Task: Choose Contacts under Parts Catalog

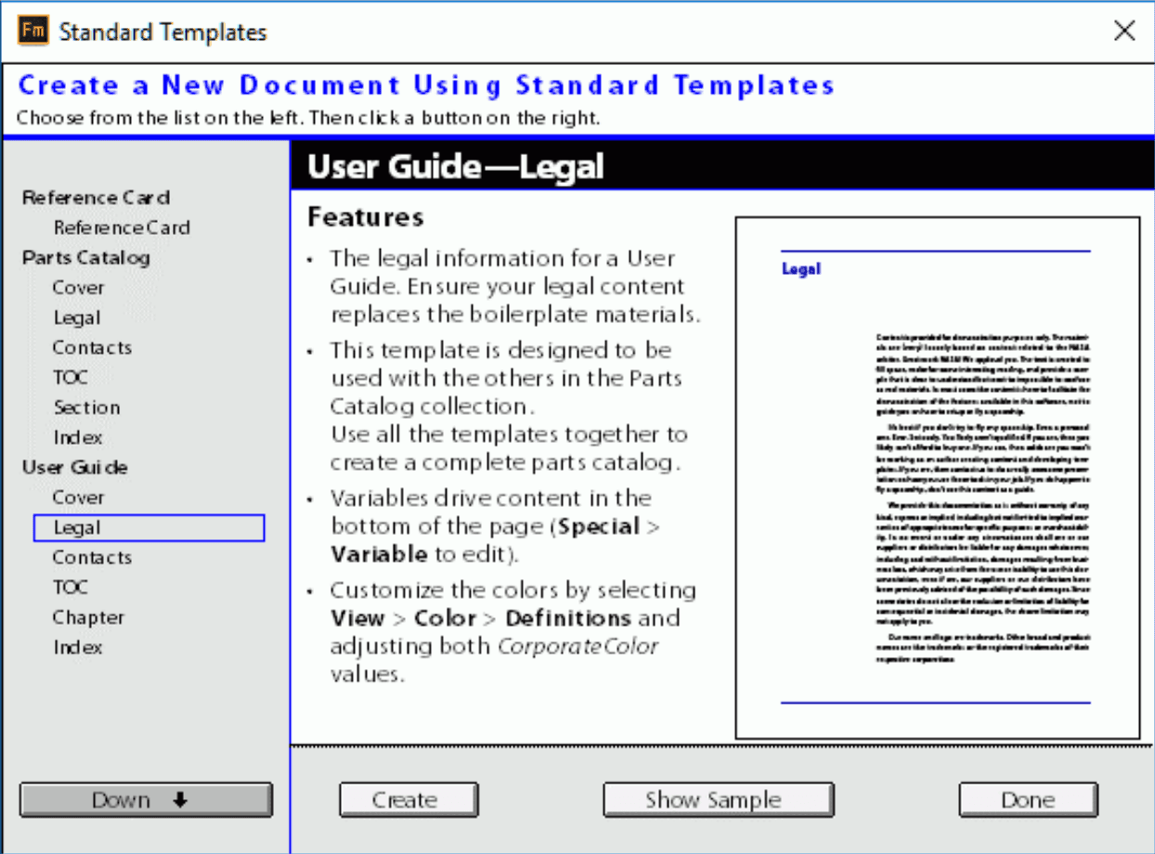Action: [x=93, y=347]
